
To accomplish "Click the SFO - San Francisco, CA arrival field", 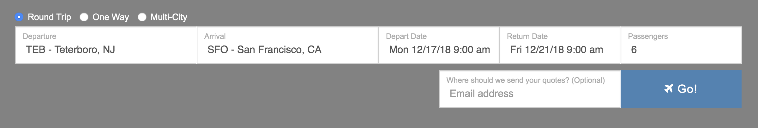I will (288, 45).
